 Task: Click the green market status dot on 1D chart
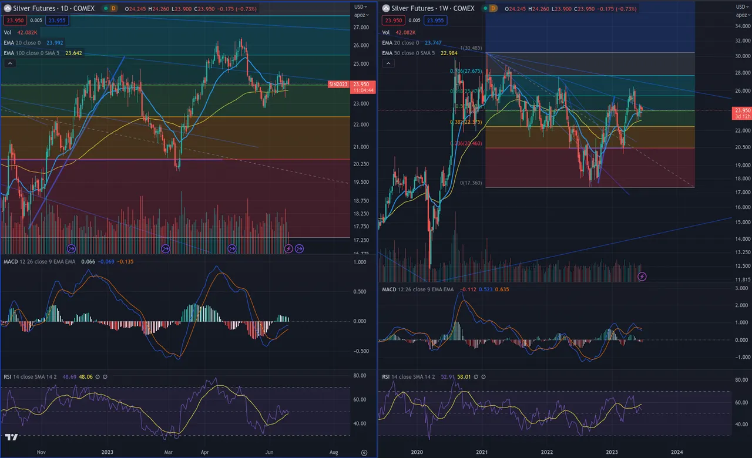tap(105, 9)
